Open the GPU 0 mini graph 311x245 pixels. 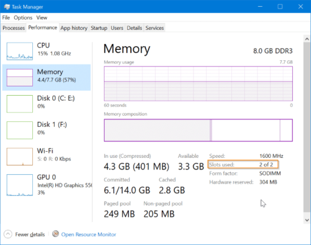tap(20, 185)
